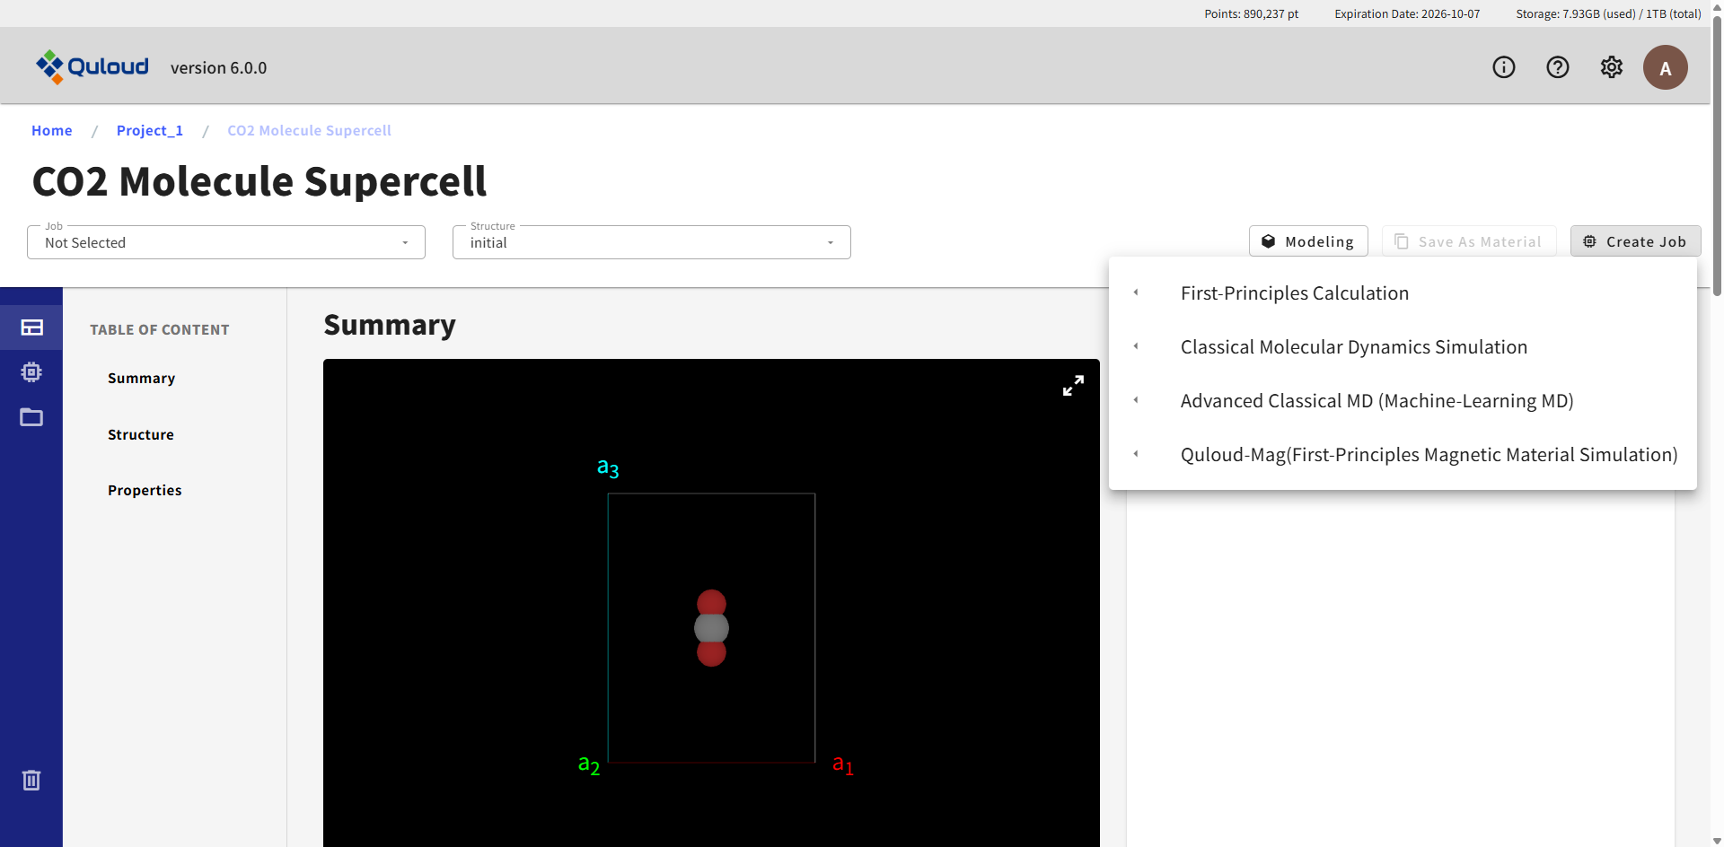Expand the 3D structure viewer fullscreen
1724x847 pixels.
click(1073, 386)
